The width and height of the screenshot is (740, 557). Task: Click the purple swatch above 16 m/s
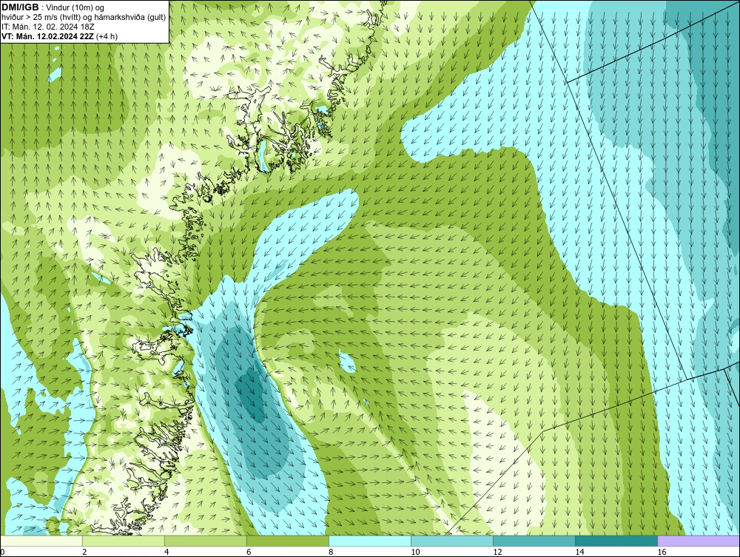pyautogui.click(x=699, y=541)
